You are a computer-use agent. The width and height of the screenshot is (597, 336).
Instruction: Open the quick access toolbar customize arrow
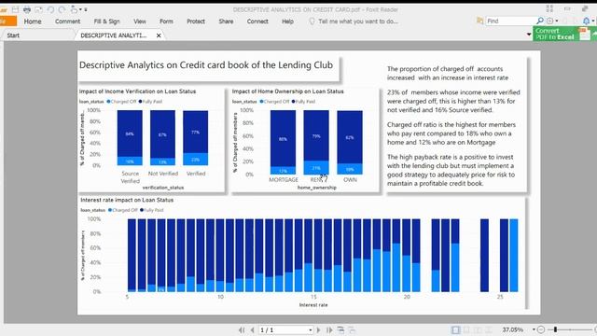point(86,9)
